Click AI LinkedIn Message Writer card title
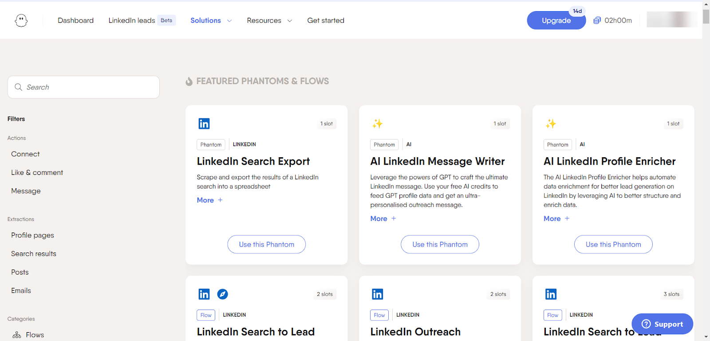The height and width of the screenshot is (341, 710). point(438,161)
